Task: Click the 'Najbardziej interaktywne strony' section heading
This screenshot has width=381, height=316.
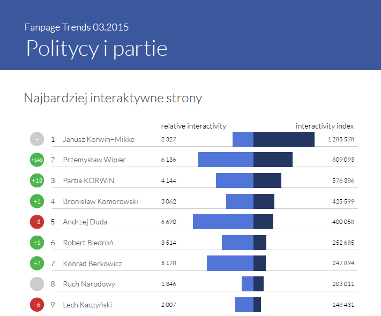Action: click(x=113, y=98)
